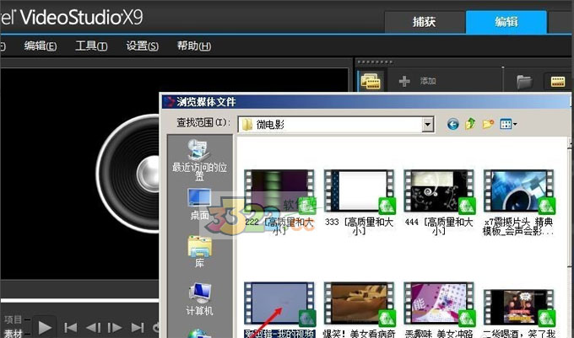The width and height of the screenshot is (574, 338).
Task: Expand the 查找范围 folder dropdown
Action: tap(427, 125)
